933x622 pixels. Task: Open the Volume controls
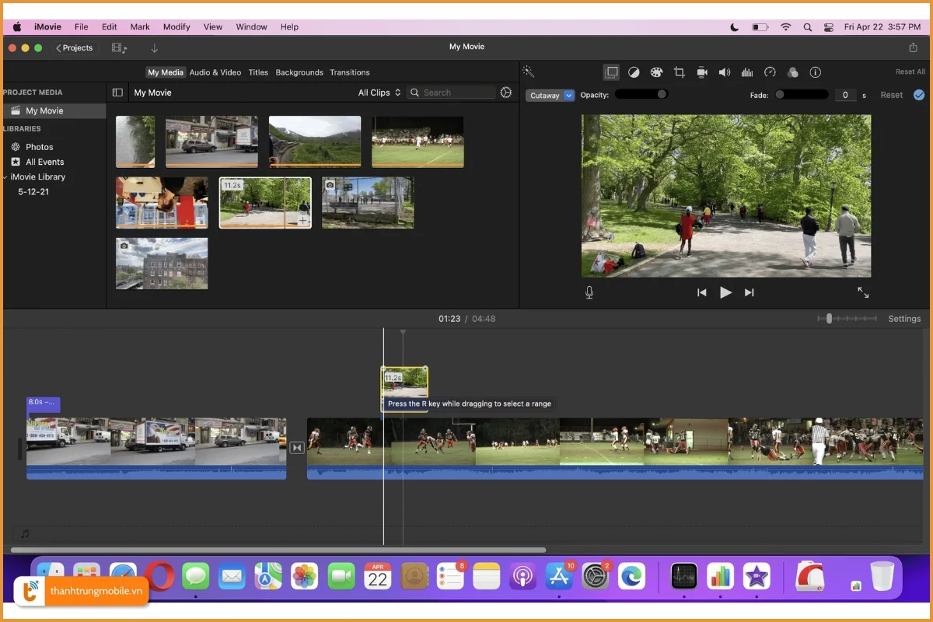coord(725,72)
